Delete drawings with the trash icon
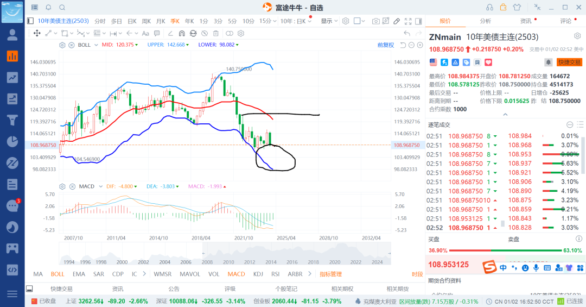Viewport: 586px width, 307px height. coord(215,33)
